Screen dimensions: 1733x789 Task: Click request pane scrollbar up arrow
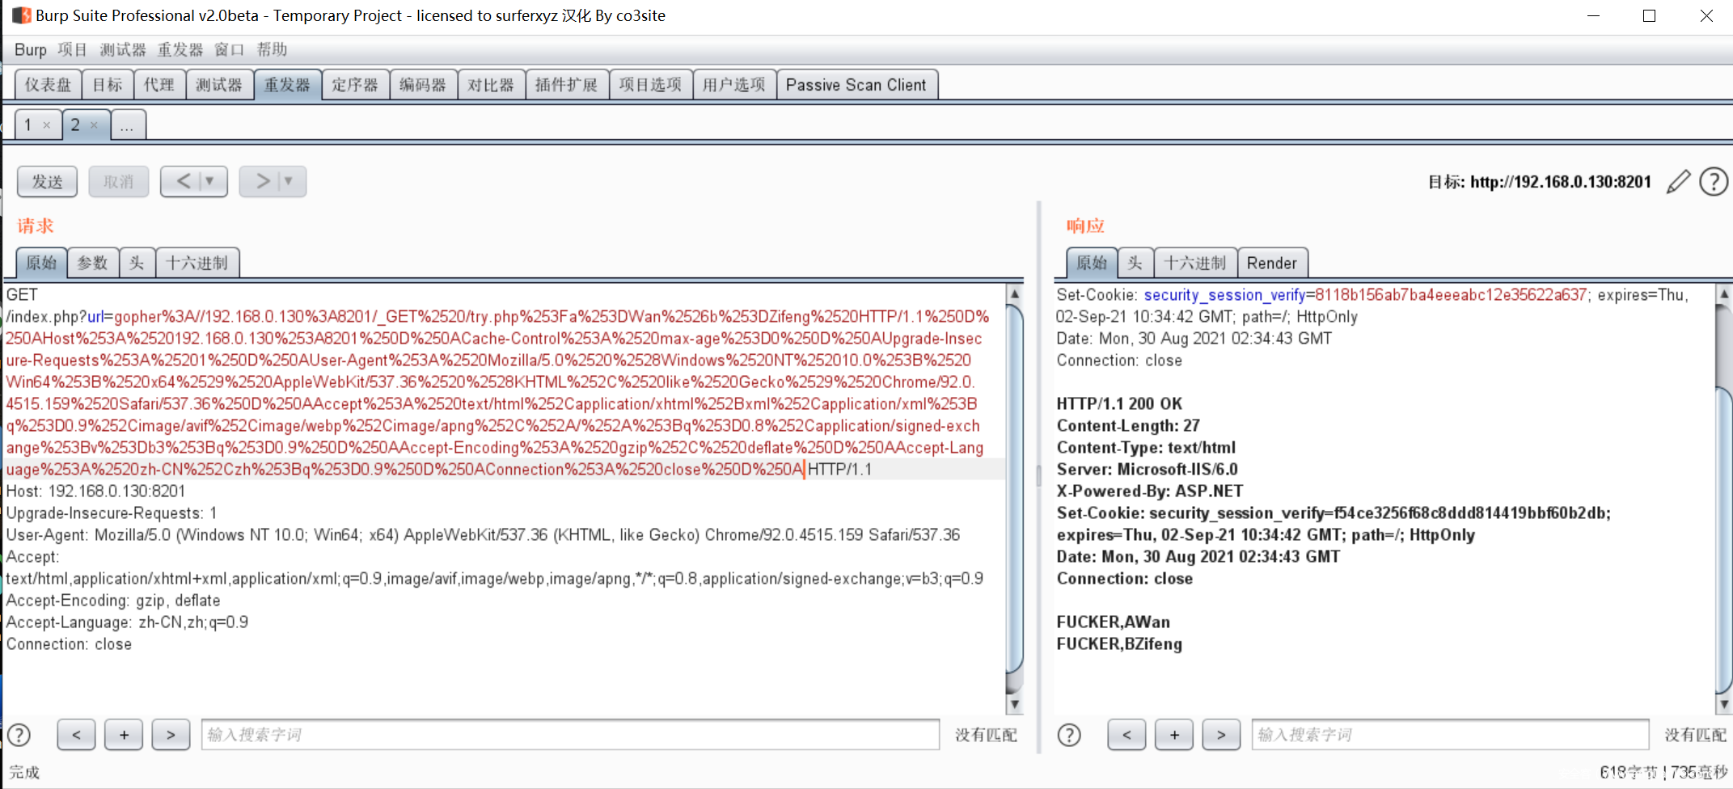click(1014, 293)
